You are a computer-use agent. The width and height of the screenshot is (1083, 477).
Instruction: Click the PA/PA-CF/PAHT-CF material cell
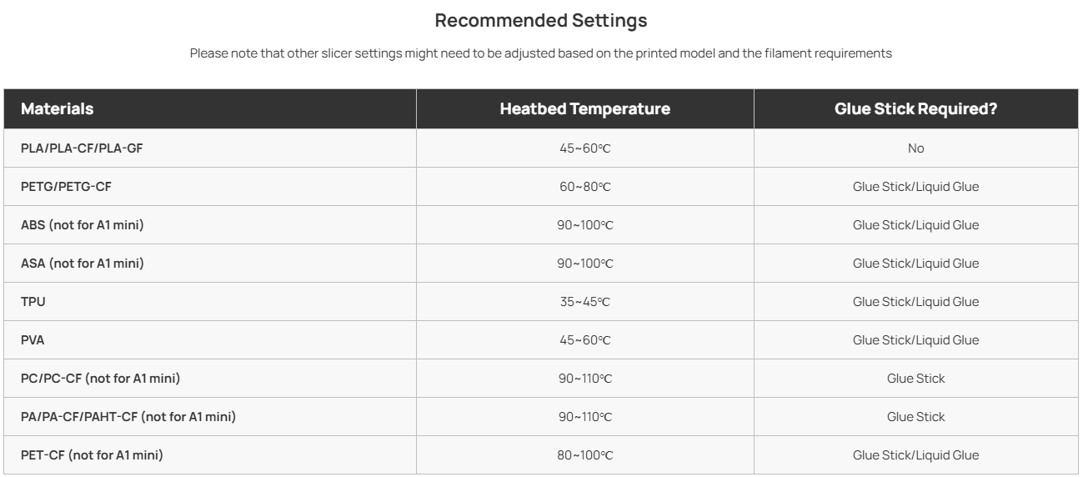[x=128, y=417]
